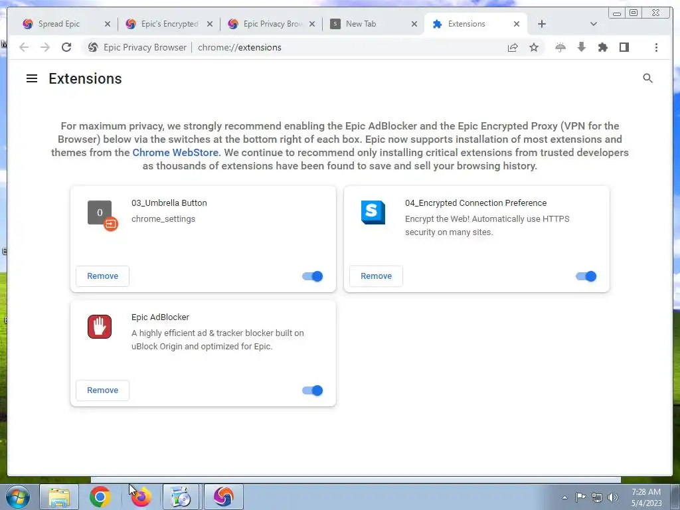Close the Epic Privacy Browser tab
This screenshot has height=510, width=680.
coord(312,24)
